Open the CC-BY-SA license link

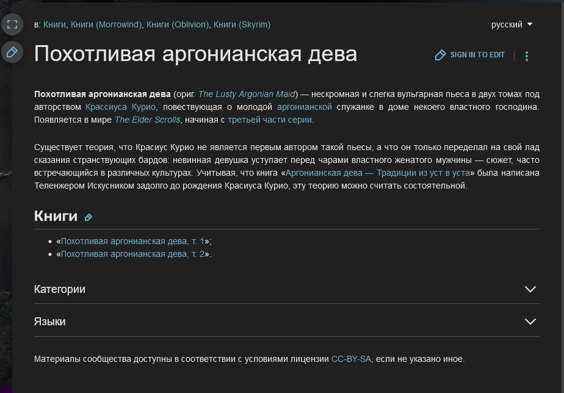pos(351,359)
